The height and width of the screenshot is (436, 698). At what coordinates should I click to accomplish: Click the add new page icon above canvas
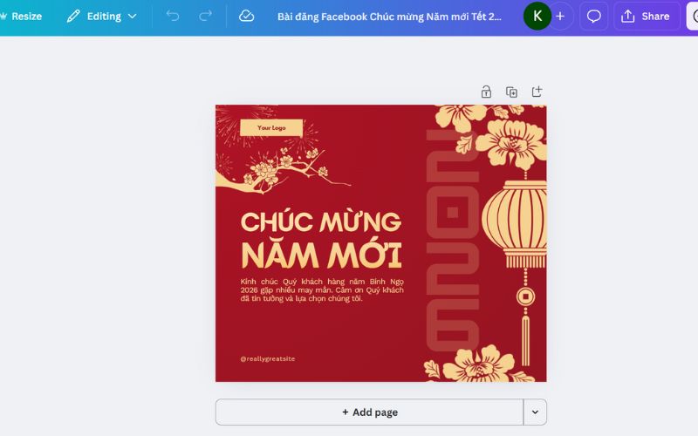(x=537, y=92)
